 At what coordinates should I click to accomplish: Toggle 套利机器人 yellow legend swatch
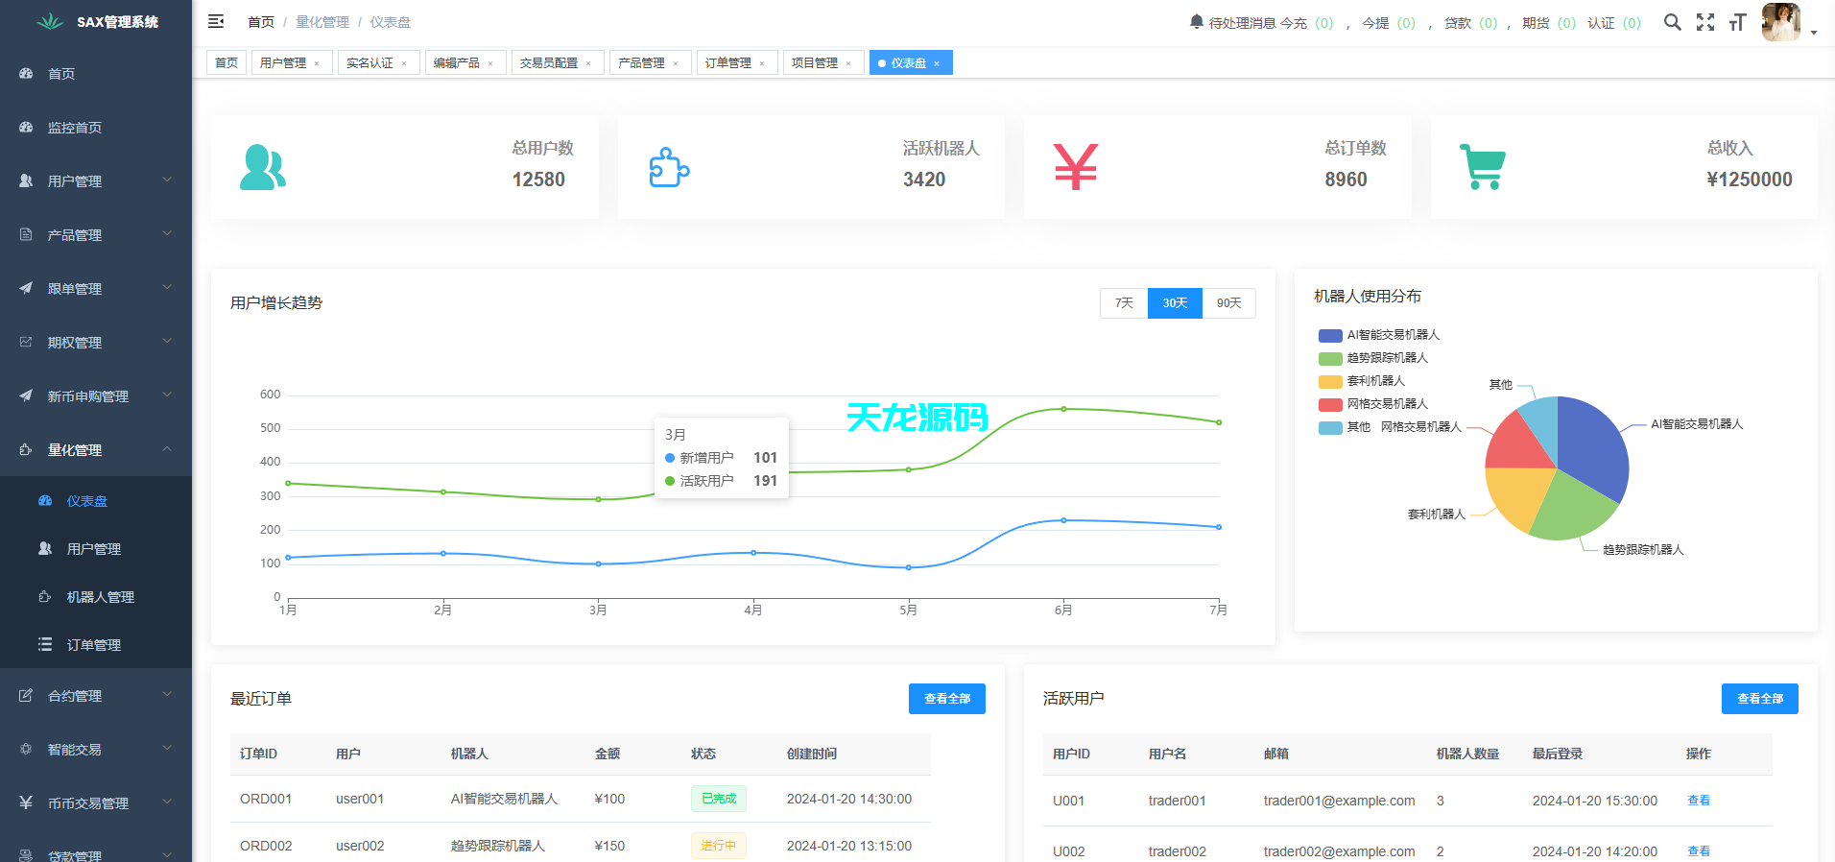(1330, 381)
